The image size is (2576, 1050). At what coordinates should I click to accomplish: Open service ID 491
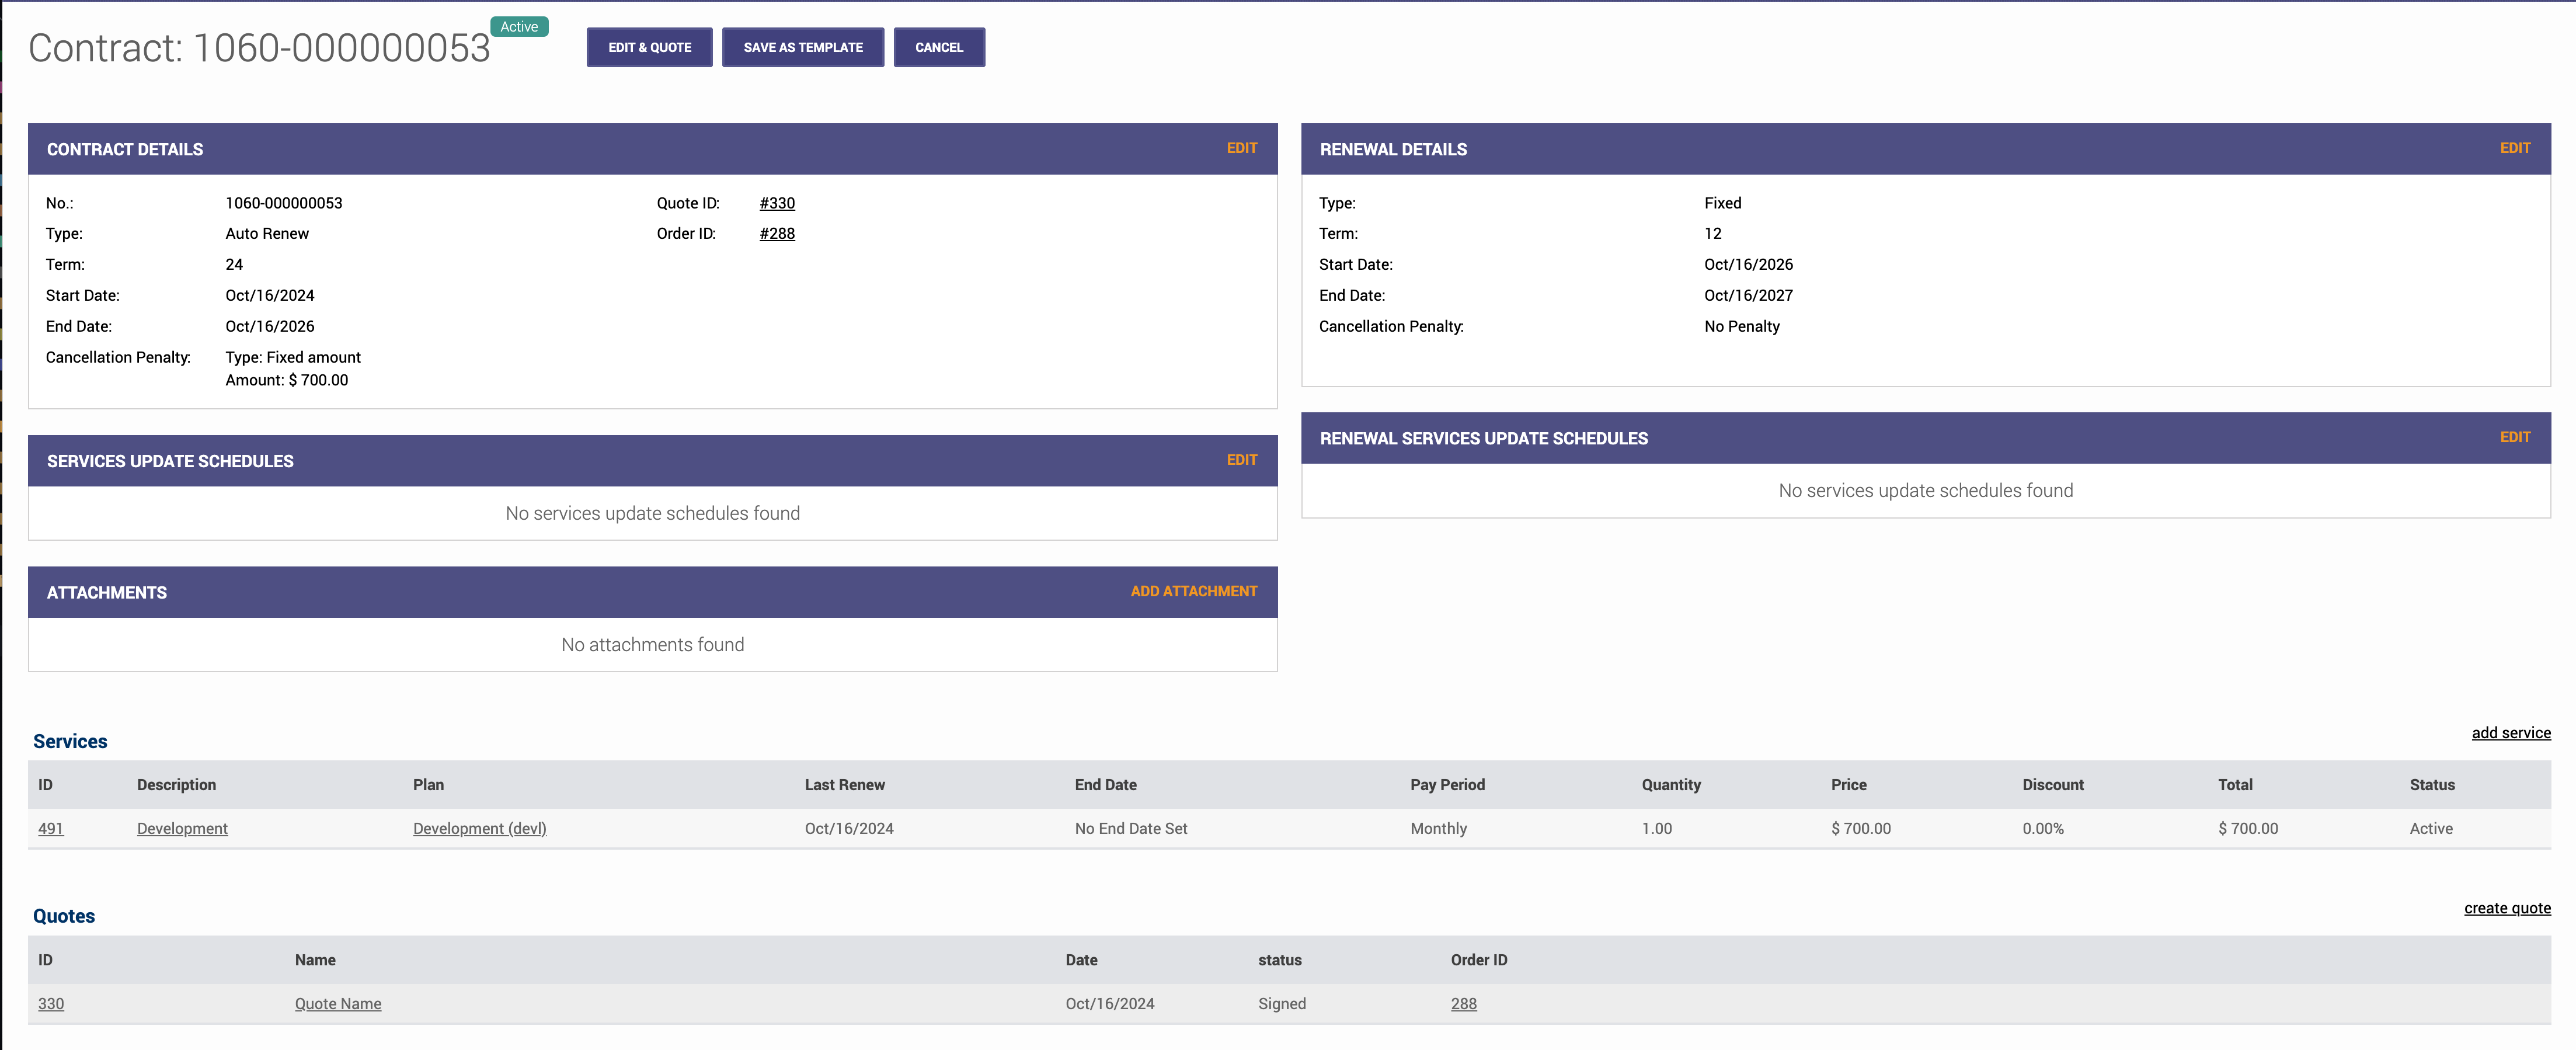point(50,828)
